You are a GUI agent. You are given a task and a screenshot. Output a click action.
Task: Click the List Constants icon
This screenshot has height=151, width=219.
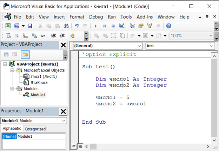coord(17,36)
